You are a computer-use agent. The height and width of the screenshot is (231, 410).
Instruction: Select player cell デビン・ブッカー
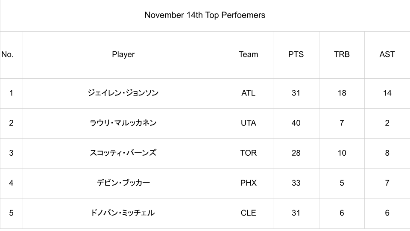pos(123,183)
